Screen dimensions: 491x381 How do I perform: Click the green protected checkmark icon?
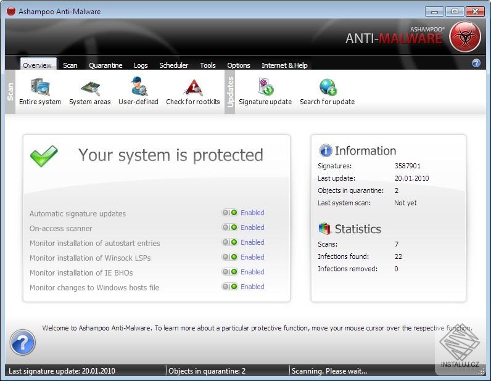point(44,155)
